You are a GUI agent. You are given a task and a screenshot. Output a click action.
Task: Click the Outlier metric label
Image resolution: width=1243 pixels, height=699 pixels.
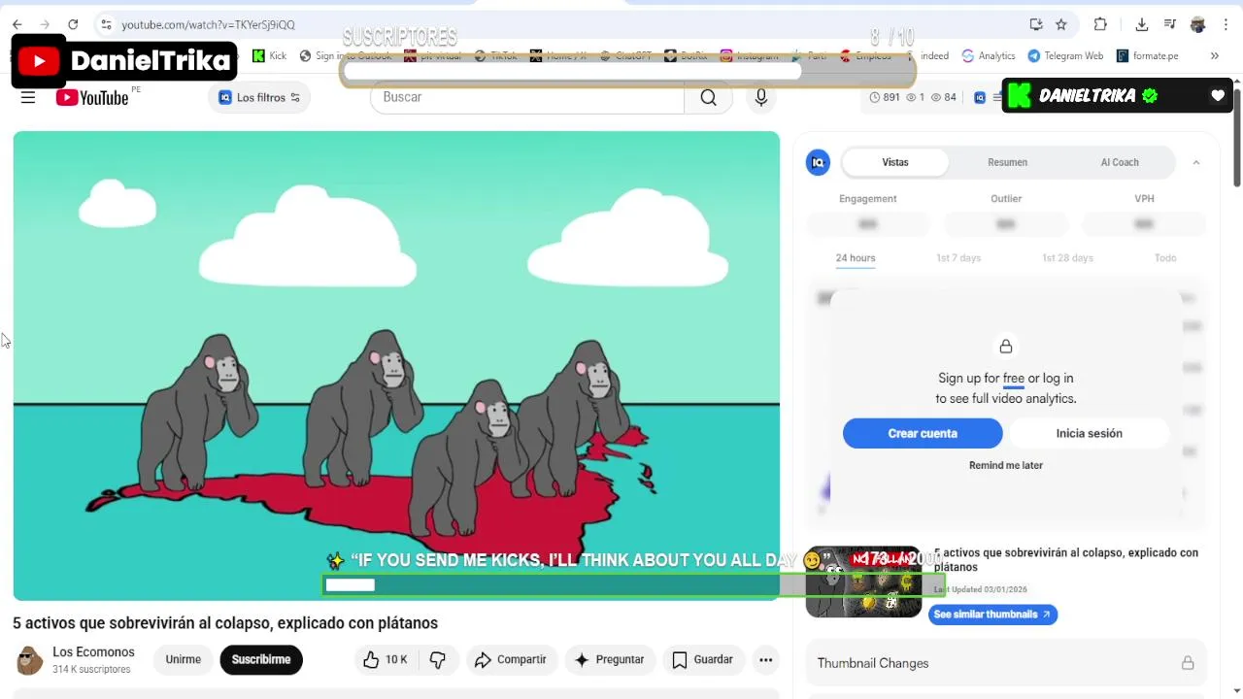click(x=1006, y=199)
